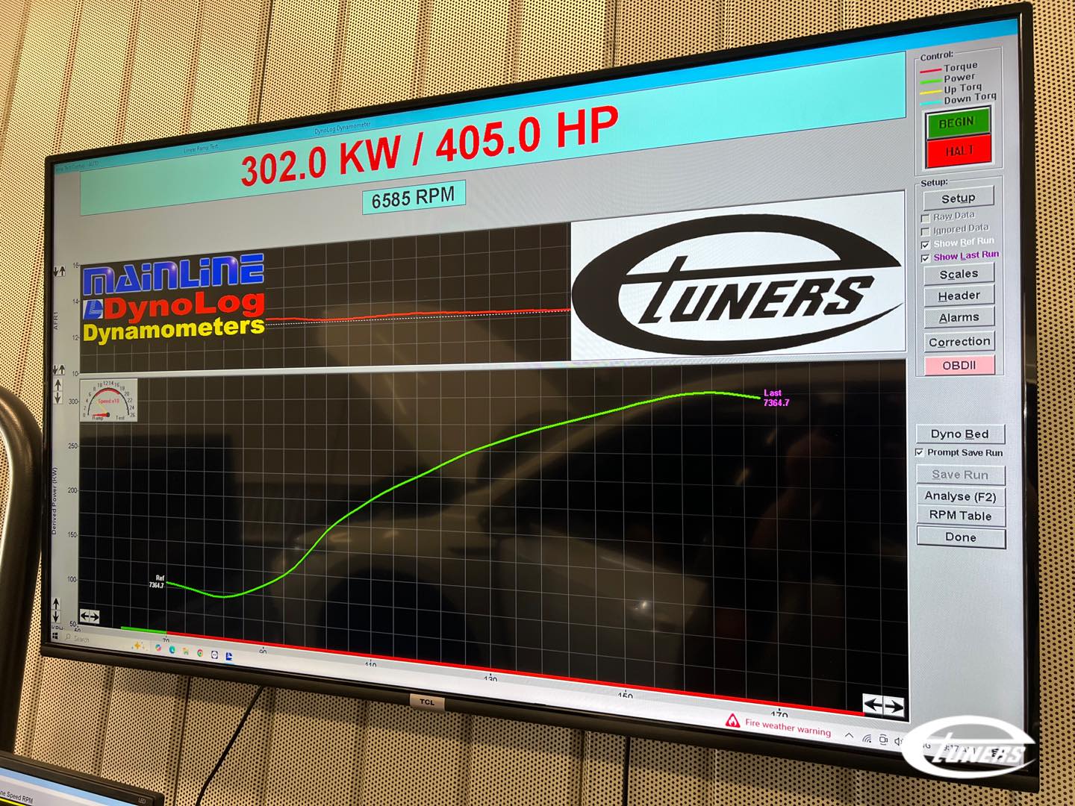This screenshot has height=806, width=1075.
Task: Click the speed gauge icon on the power graph
Action: tap(109, 401)
